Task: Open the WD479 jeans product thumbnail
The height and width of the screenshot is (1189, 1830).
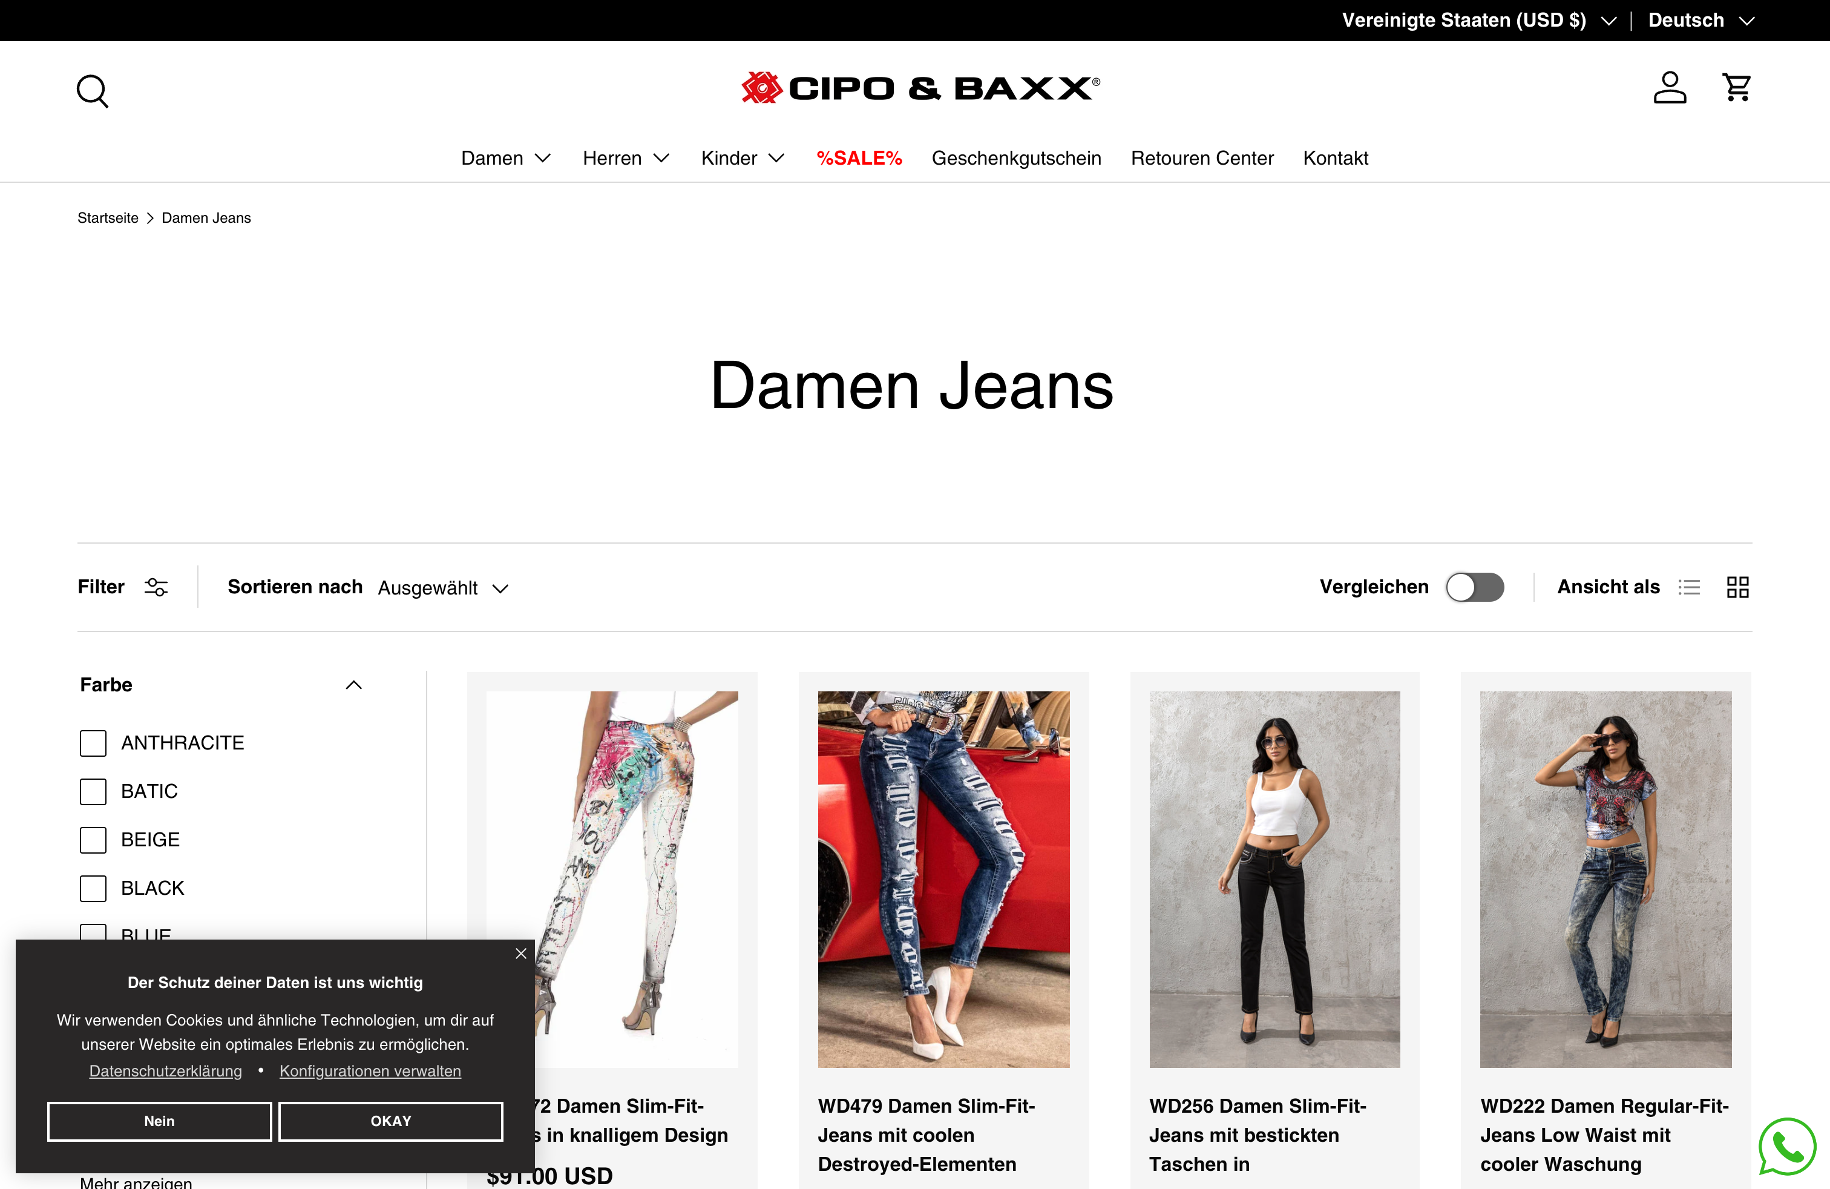Action: (x=943, y=879)
